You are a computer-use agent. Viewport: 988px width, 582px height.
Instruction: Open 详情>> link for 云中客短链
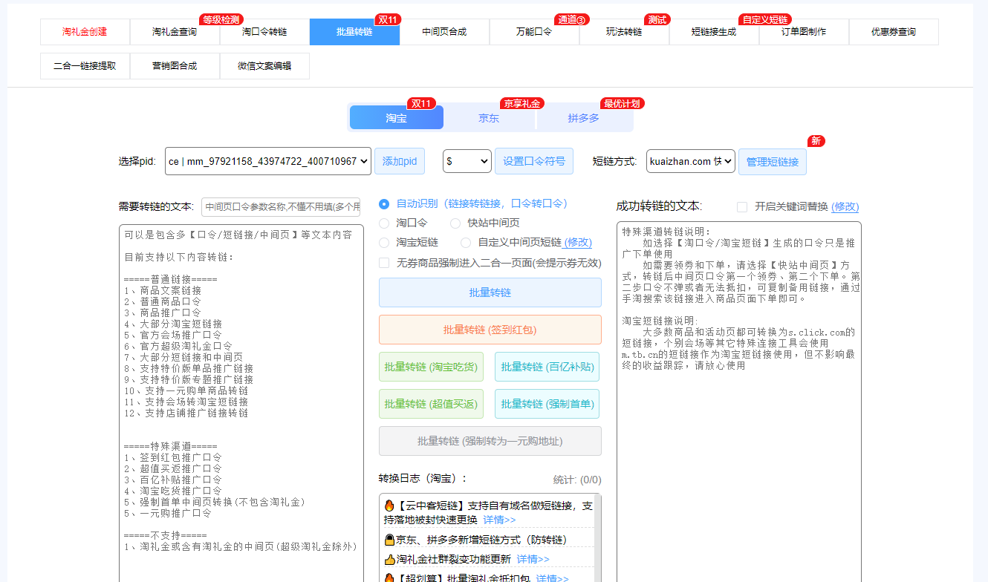click(x=499, y=520)
